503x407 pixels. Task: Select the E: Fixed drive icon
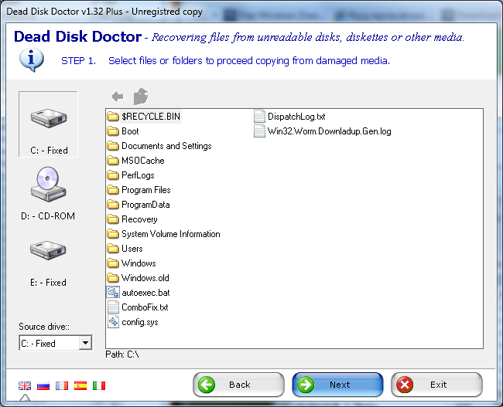tap(48, 249)
